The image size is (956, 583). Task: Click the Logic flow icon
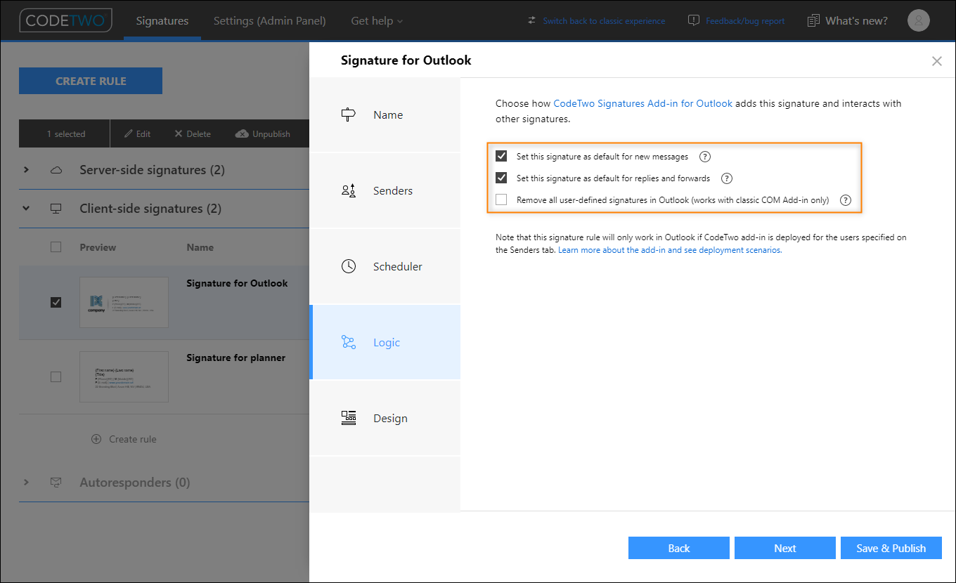(x=349, y=342)
